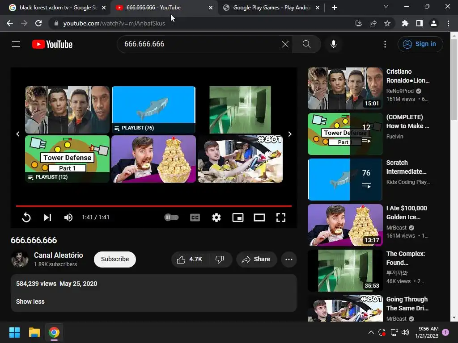Like the video with thumbs up
This screenshot has width=458, height=343.
point(190,259)
